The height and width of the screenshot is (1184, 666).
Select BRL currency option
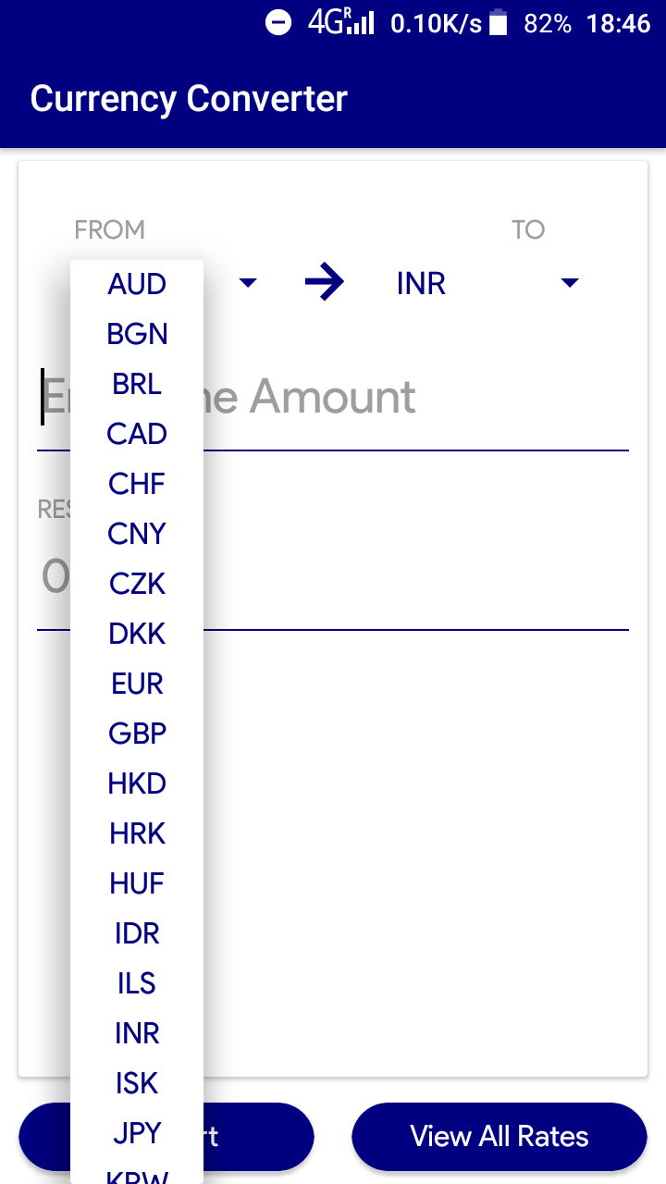click(x=137, y=384)
